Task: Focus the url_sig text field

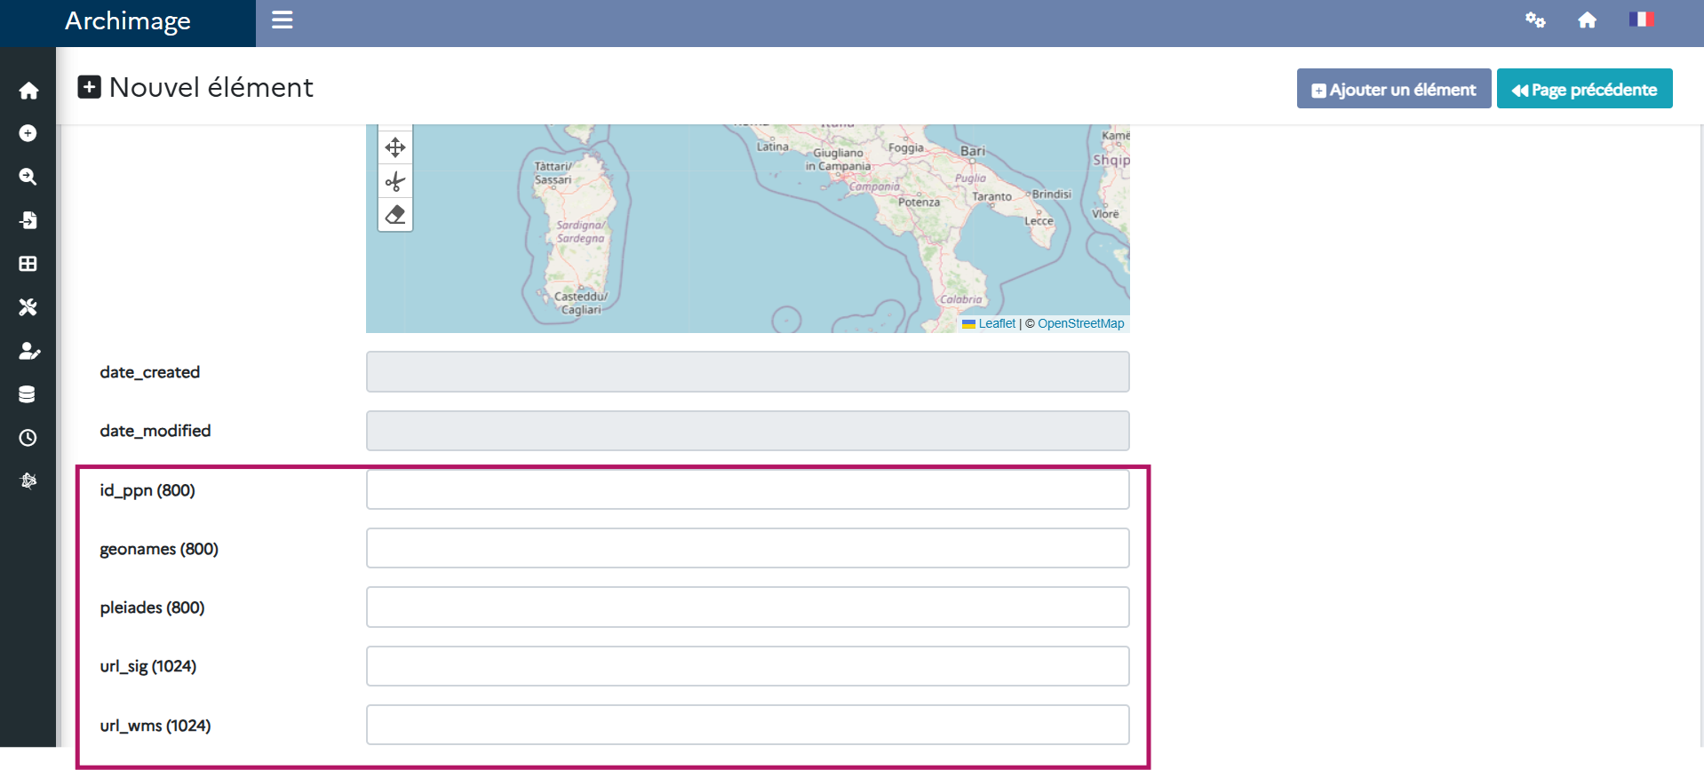Action: [747, 666]
